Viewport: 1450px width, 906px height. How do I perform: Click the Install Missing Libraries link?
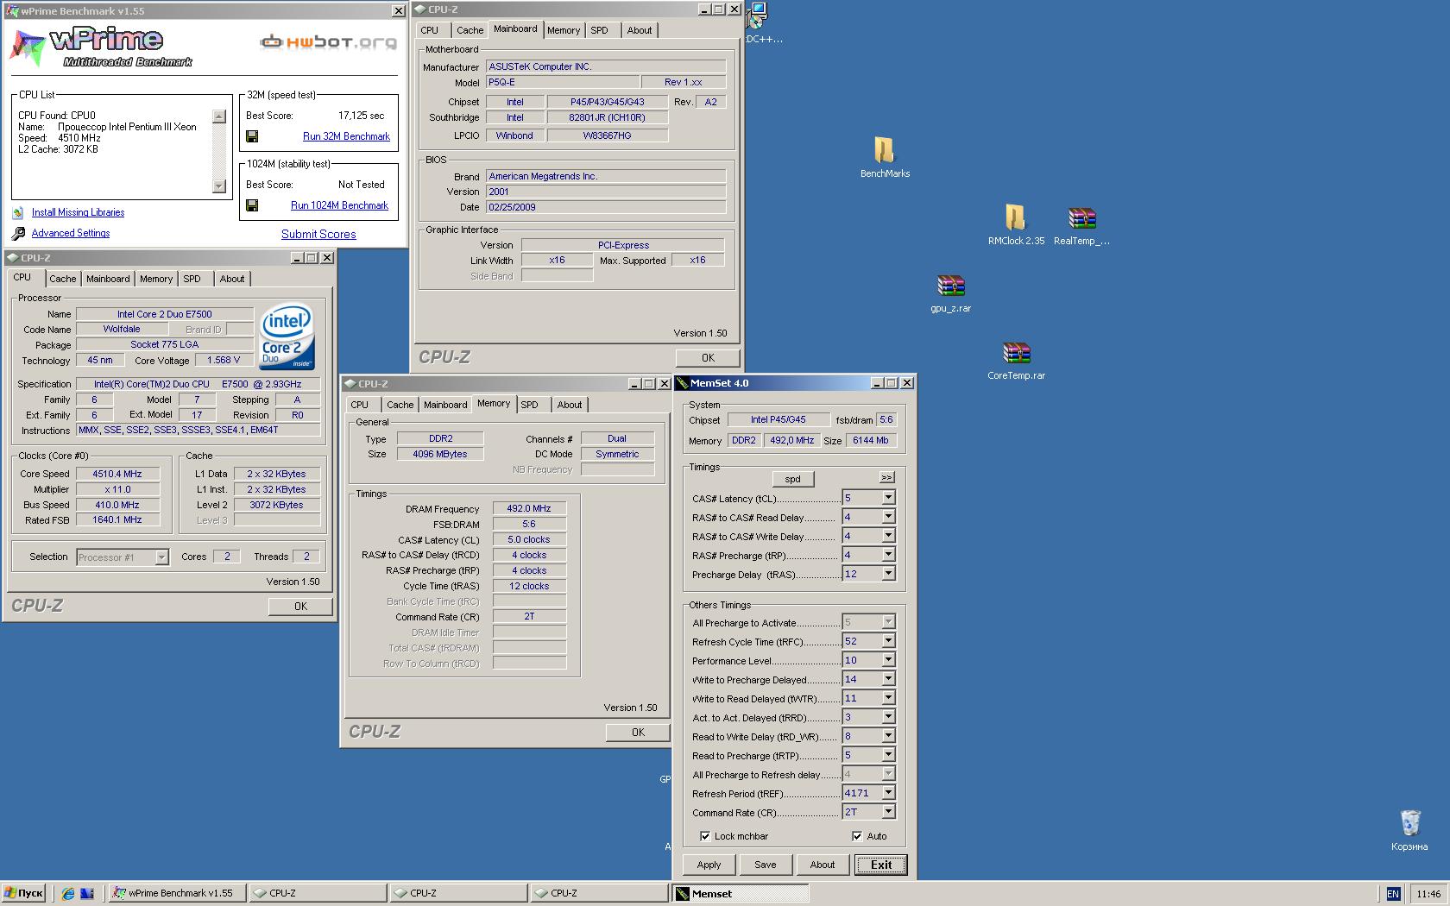78,212
